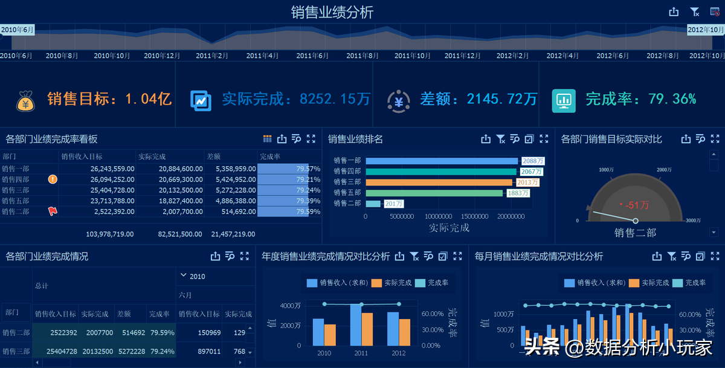Click the 2011年6月 tick label on the timeline
Screen dimensions: 725x368
[312, 56]
